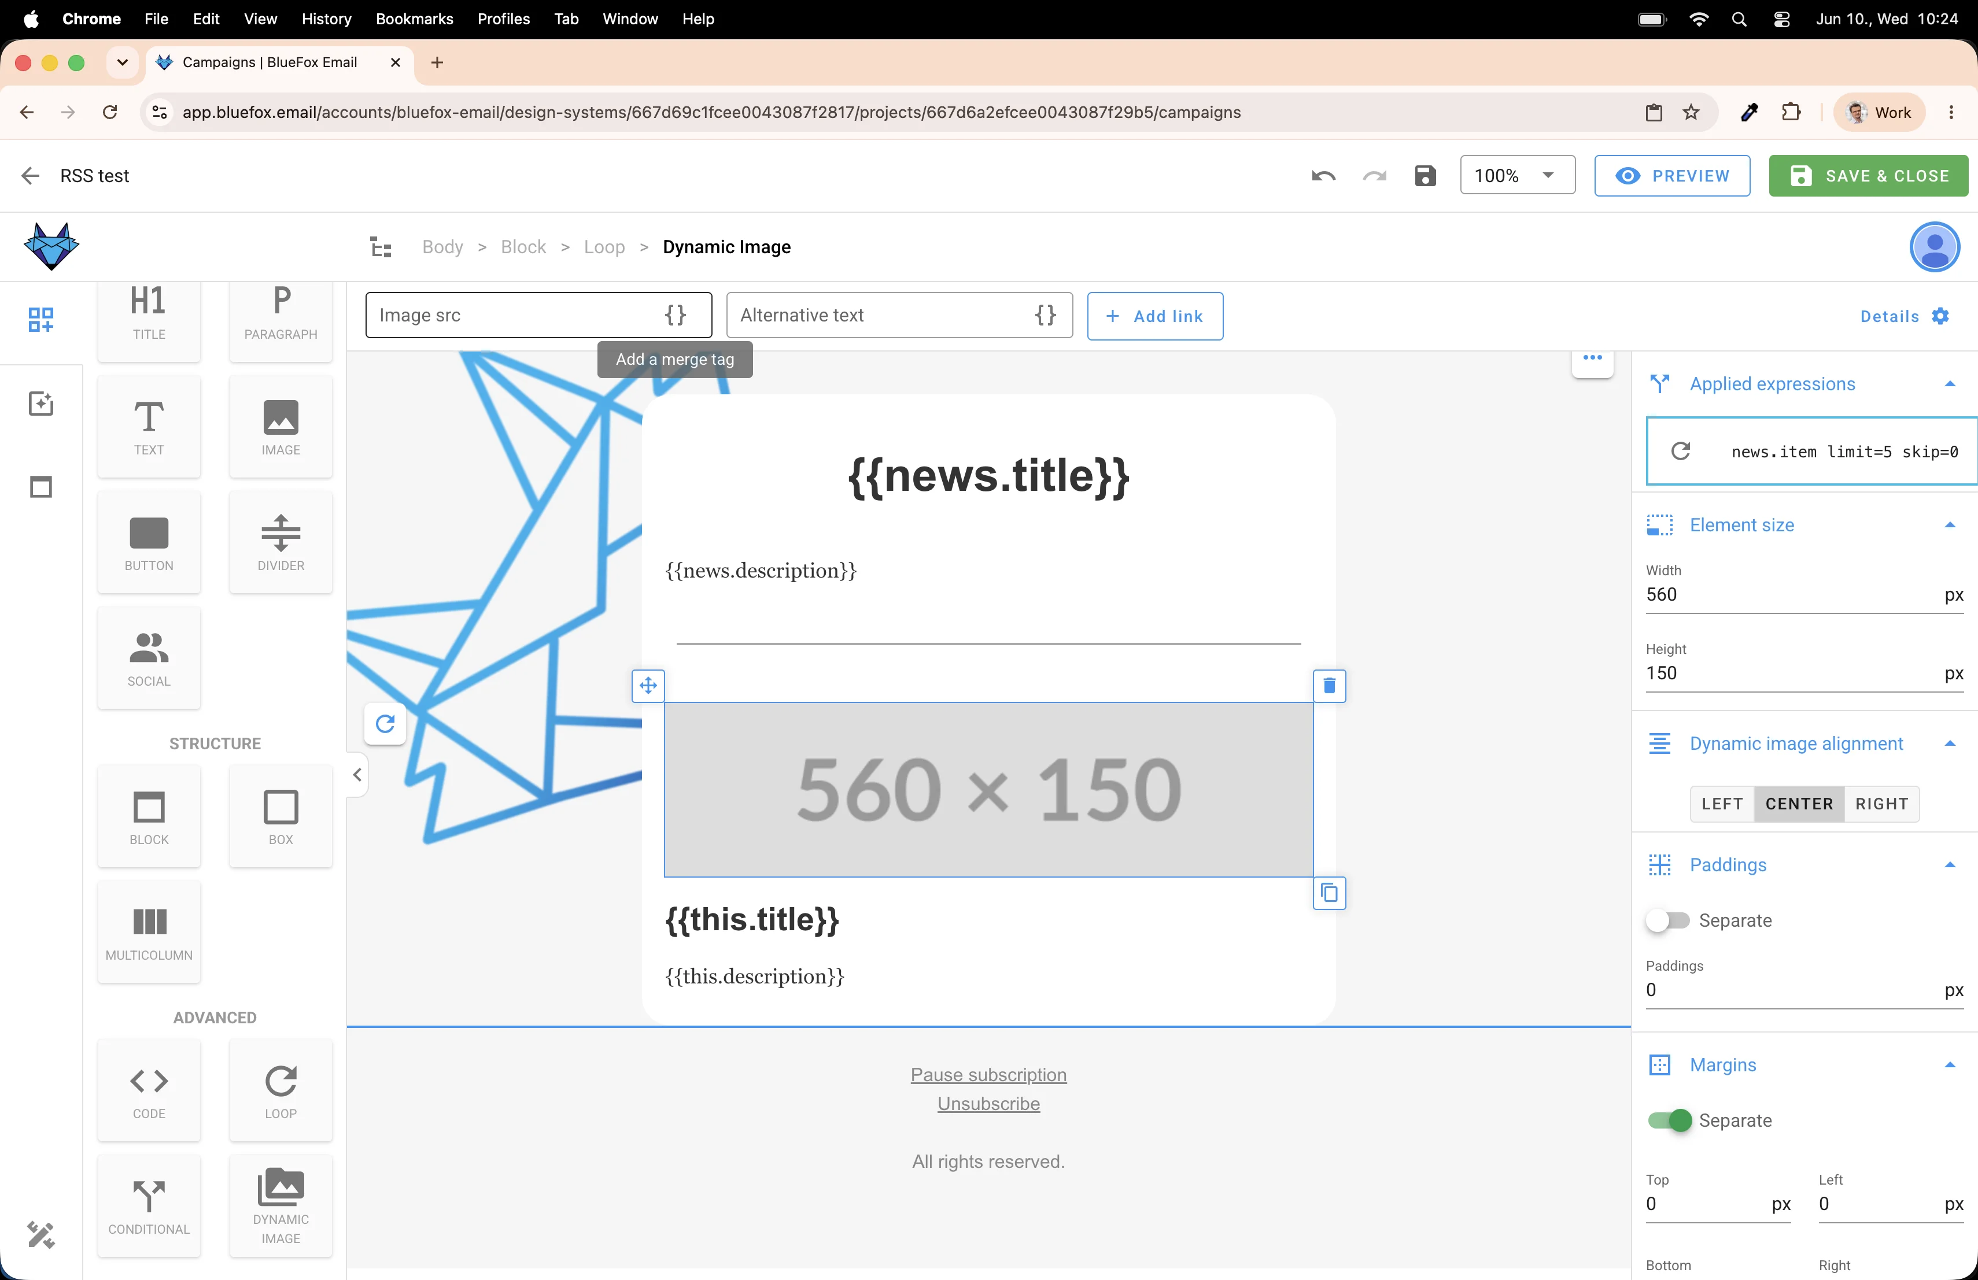The height and width of the screenshot is (1280, 1978).
Task: Collapse the Applied expressions section
Action: click(x=1950, y=384)
